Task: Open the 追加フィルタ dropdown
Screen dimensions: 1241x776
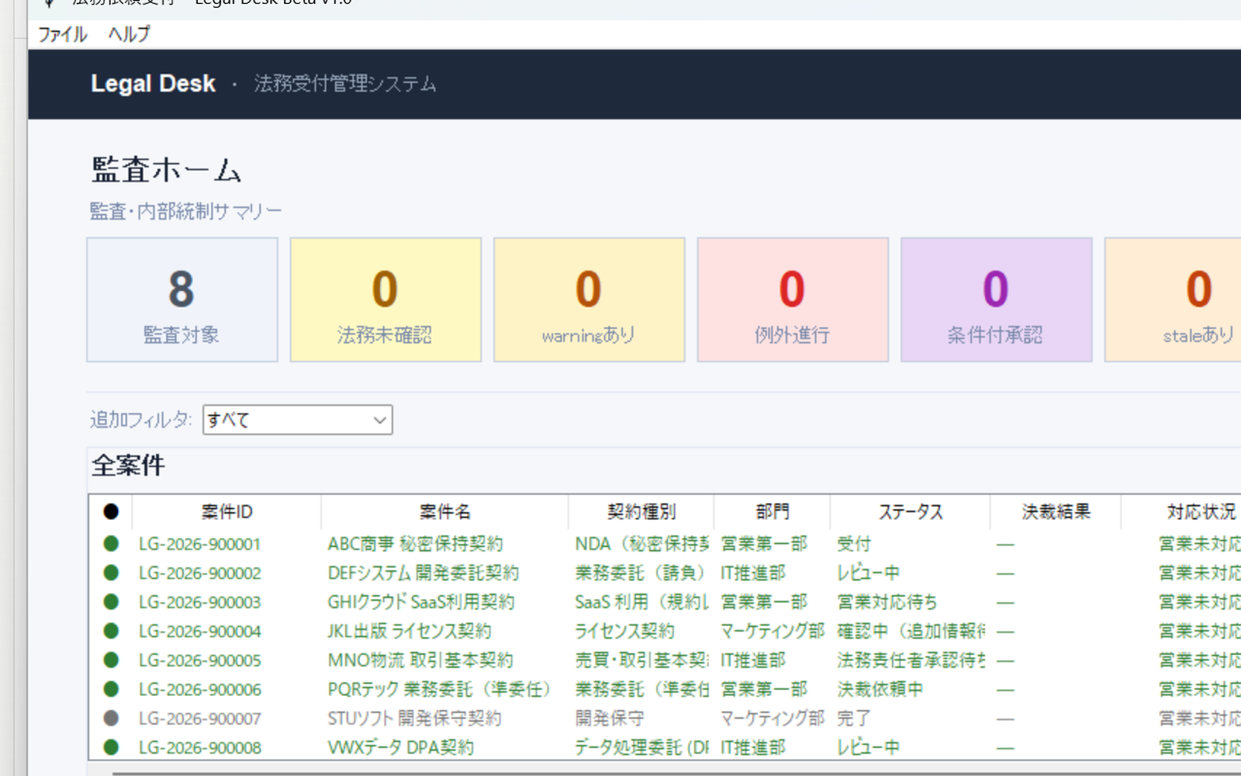Action: [297, 420]
